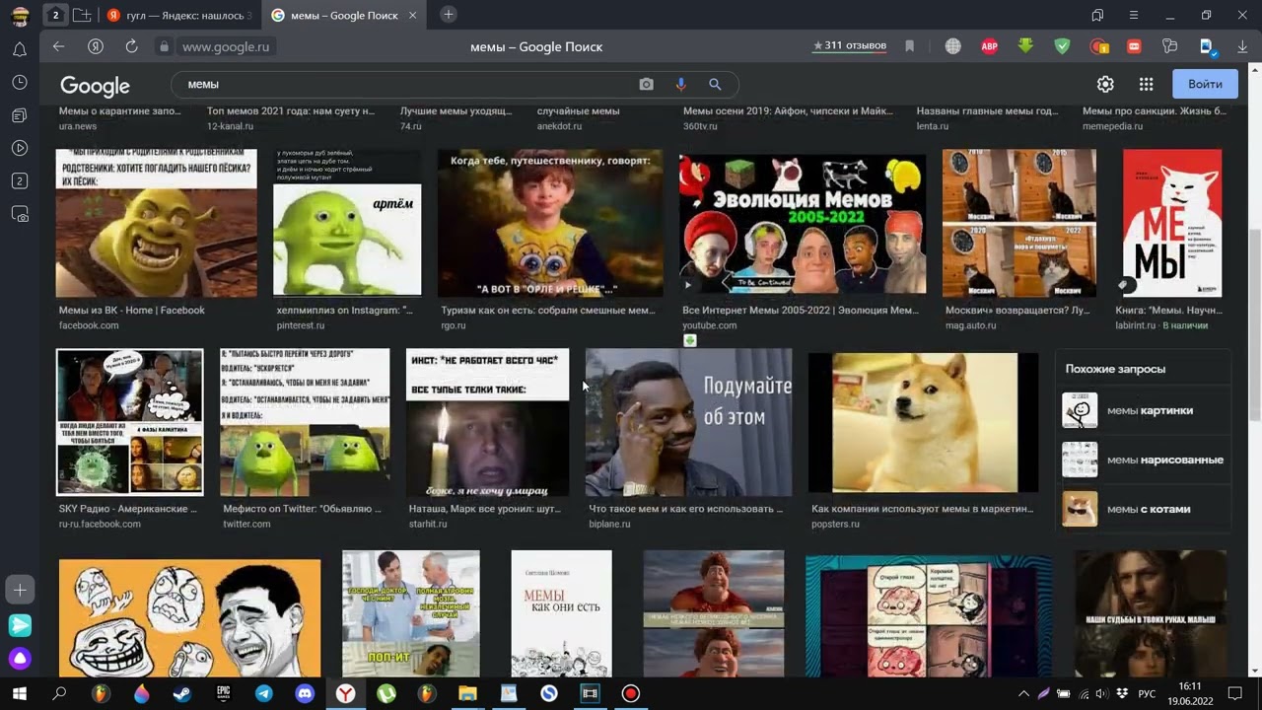Open the AdBlock Plus ABP extension
Viewport: 1262px width, 710px height.
pos(989,46)
